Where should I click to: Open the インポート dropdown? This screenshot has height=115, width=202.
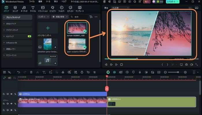[x=43, y=17]
